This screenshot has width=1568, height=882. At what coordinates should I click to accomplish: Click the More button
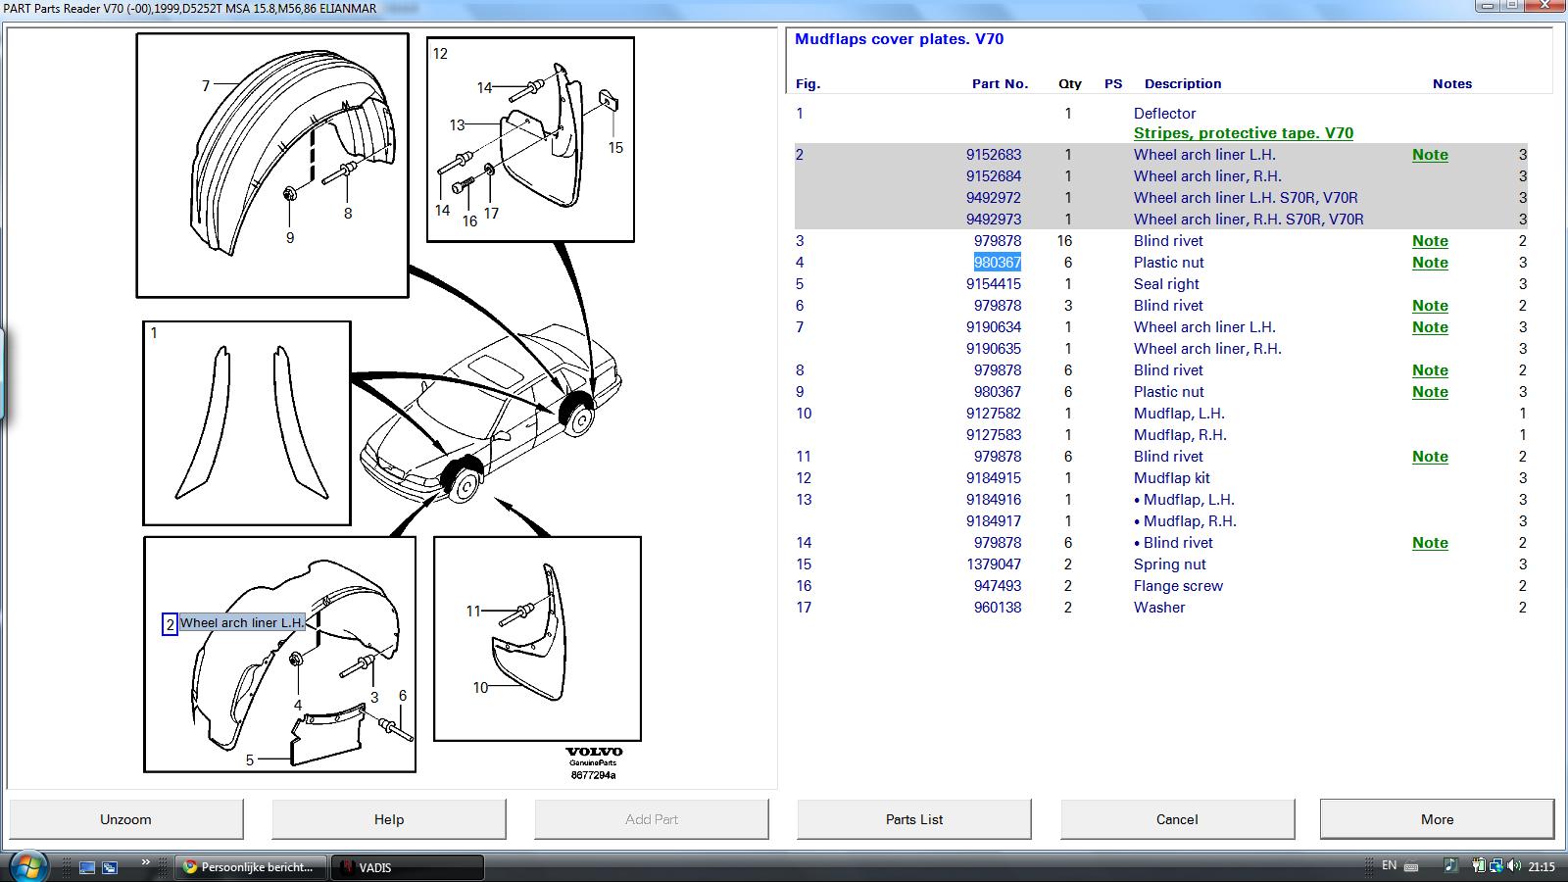pyautogui.click(x=1437, y=819)
